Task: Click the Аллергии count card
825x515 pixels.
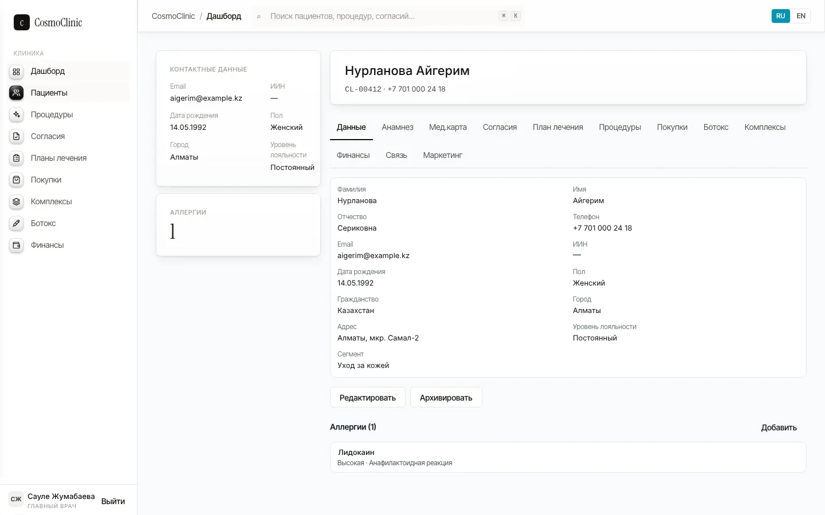Action: (x=238, y=225)
